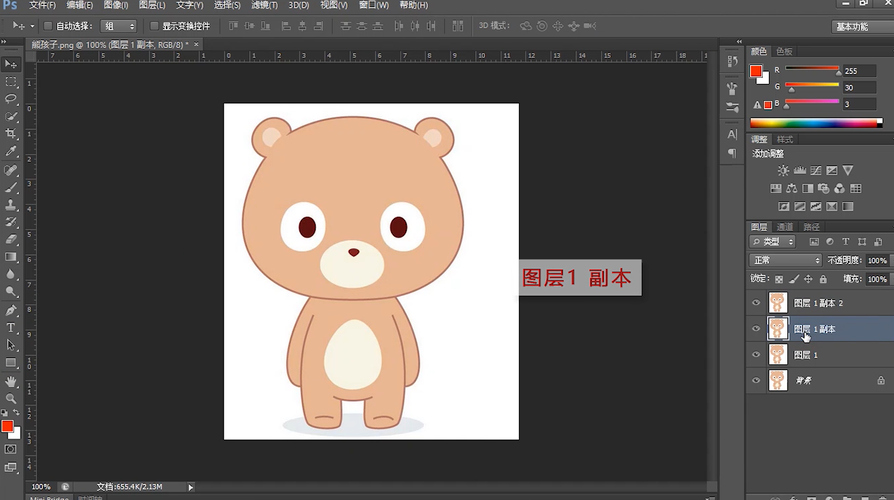
Task: Click the Auto-Align Layers icon
Action: [x=458, y=26]
